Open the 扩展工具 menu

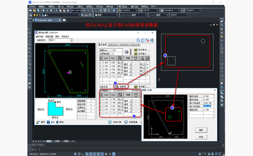point(122,7)
